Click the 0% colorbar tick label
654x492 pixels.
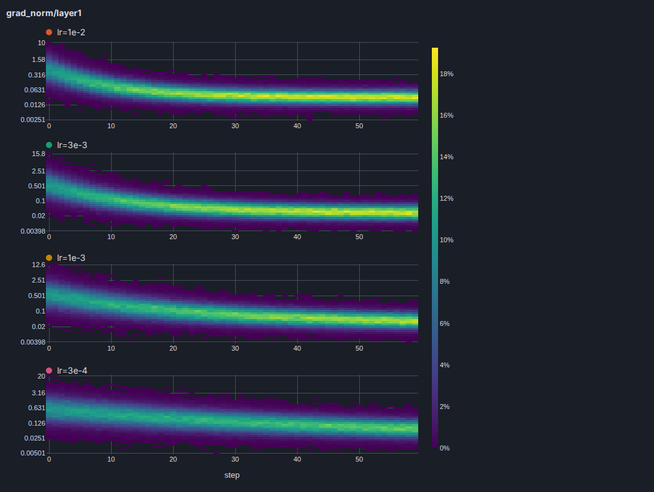445,448
